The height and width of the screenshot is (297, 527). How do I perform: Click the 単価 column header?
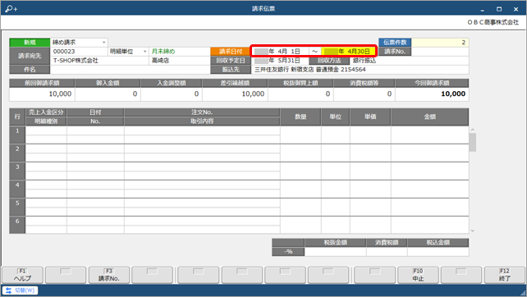[x=370, y=117]
